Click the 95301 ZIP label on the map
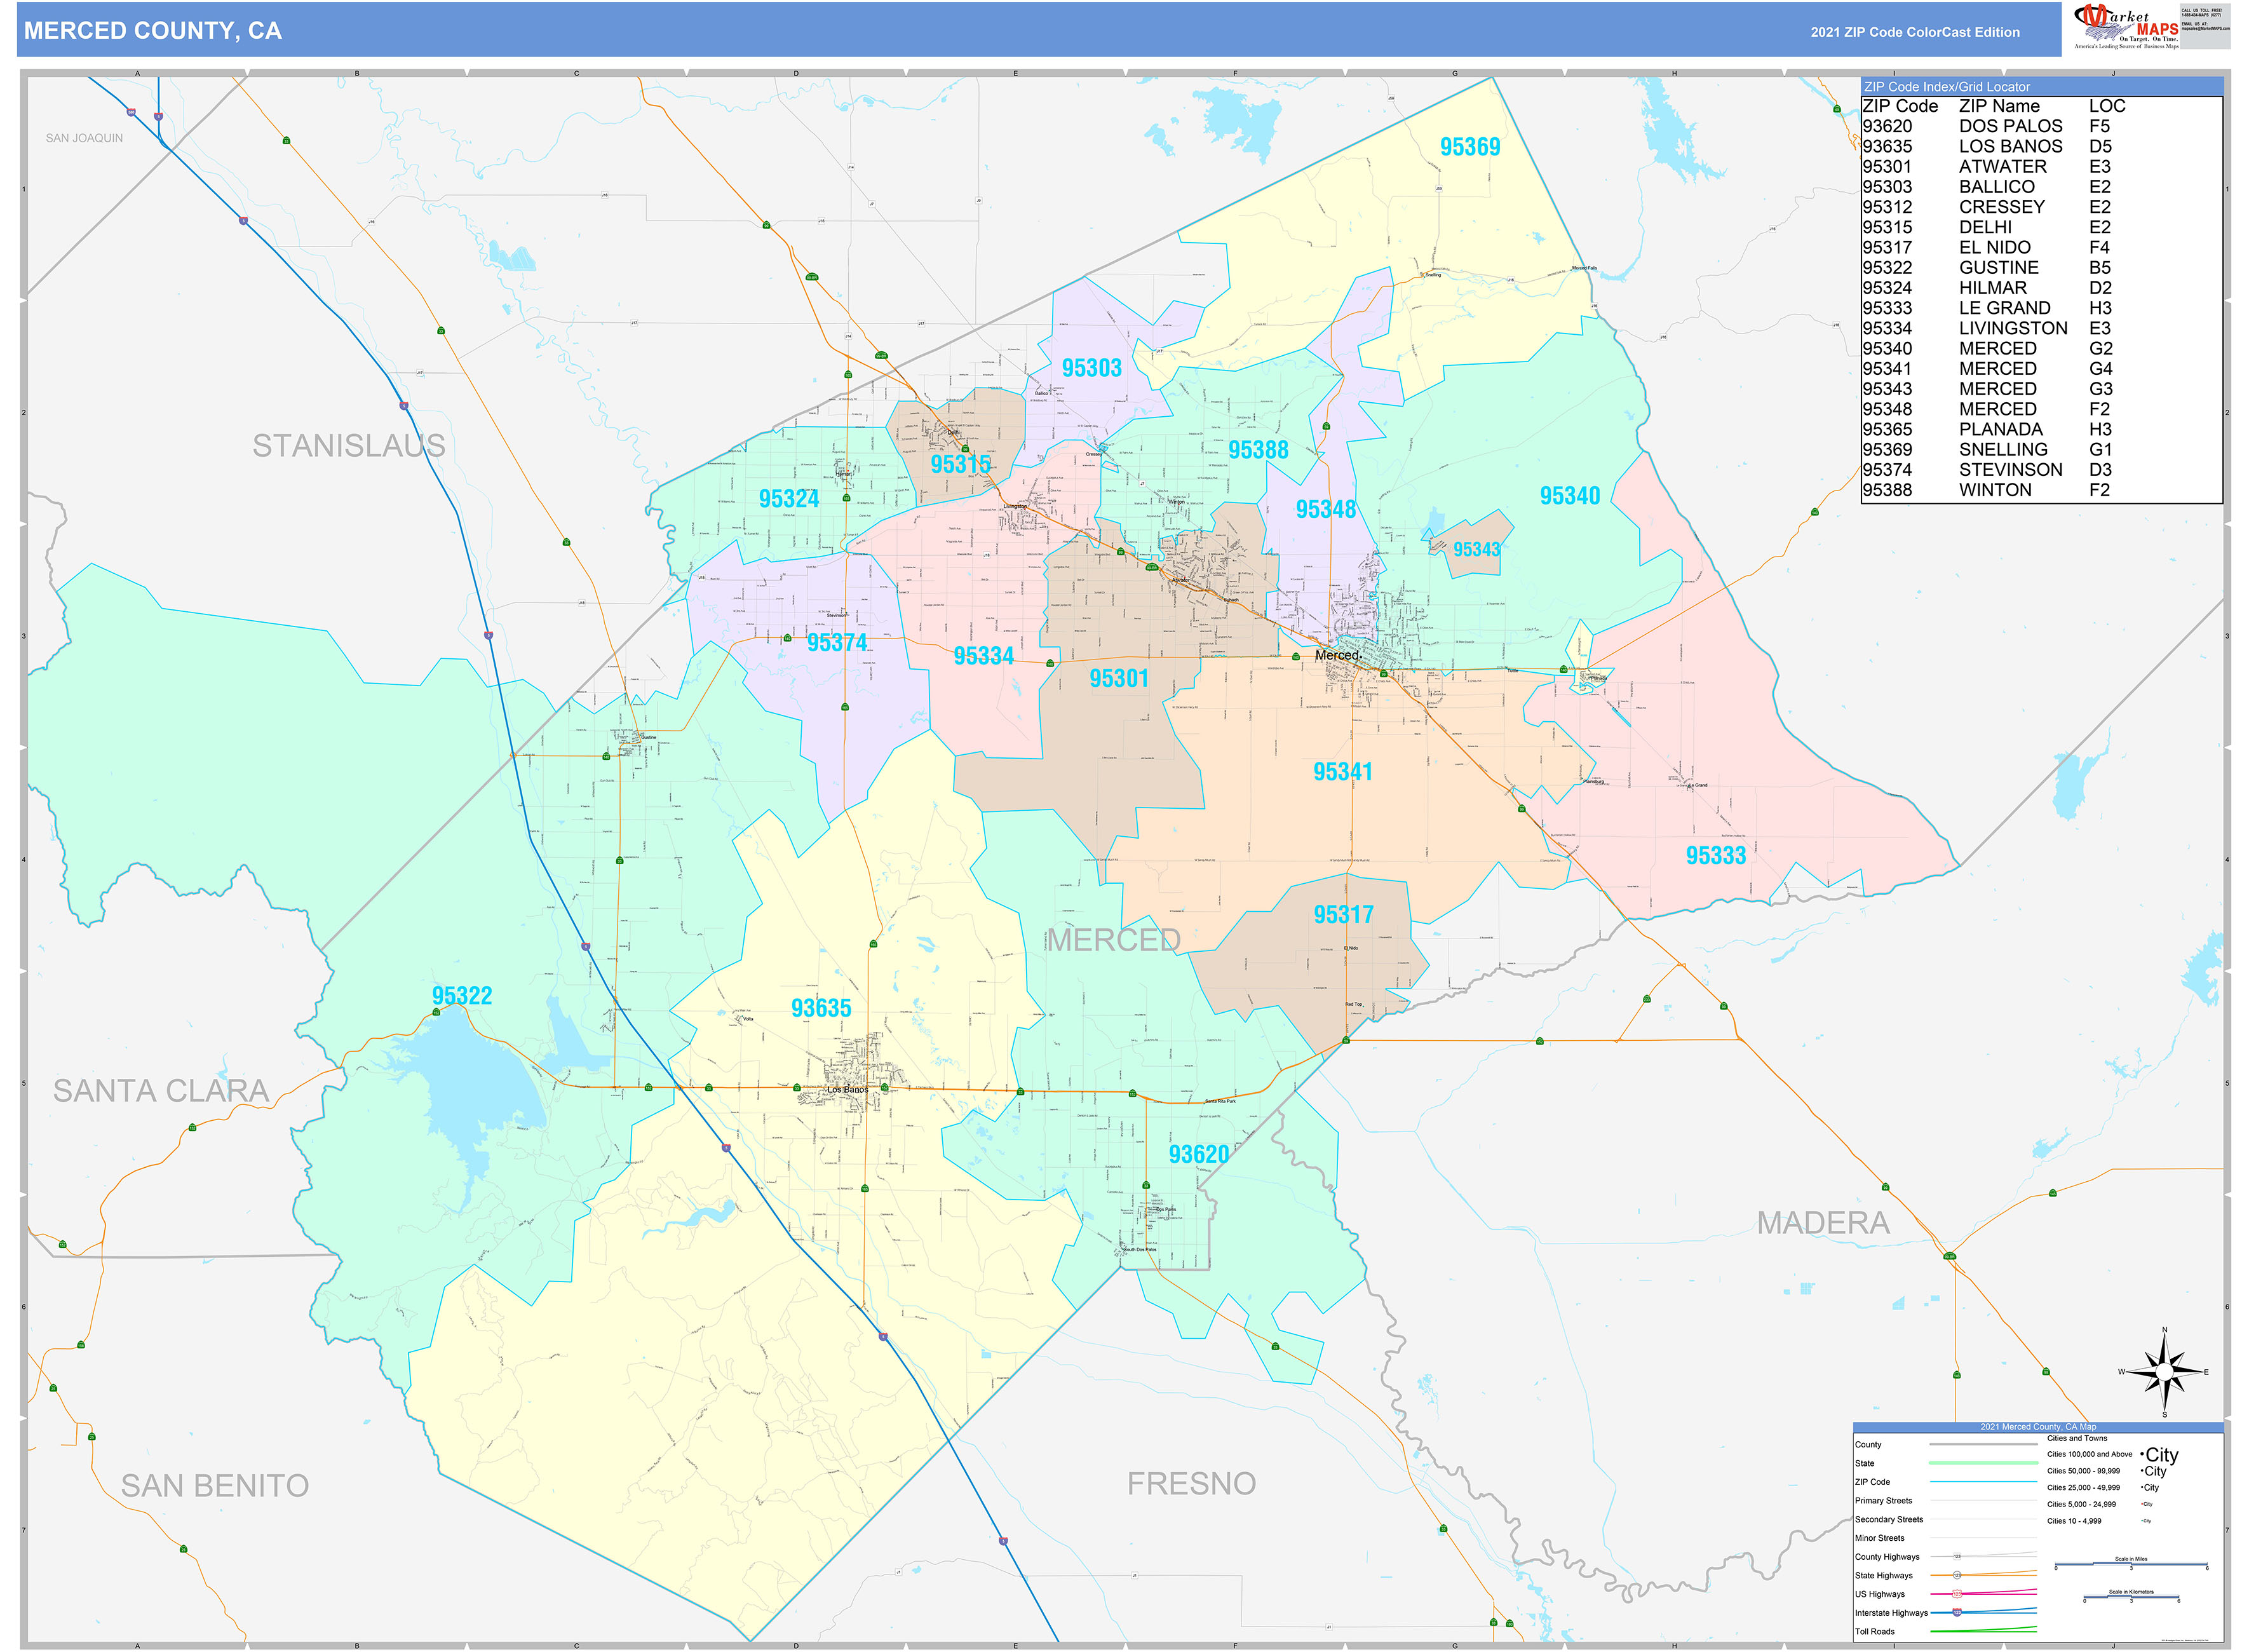Image resolution: width=2242 pixels, height=1652 pixels. [1118, 679]
